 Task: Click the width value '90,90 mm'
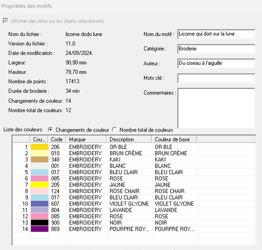(76, 63)
